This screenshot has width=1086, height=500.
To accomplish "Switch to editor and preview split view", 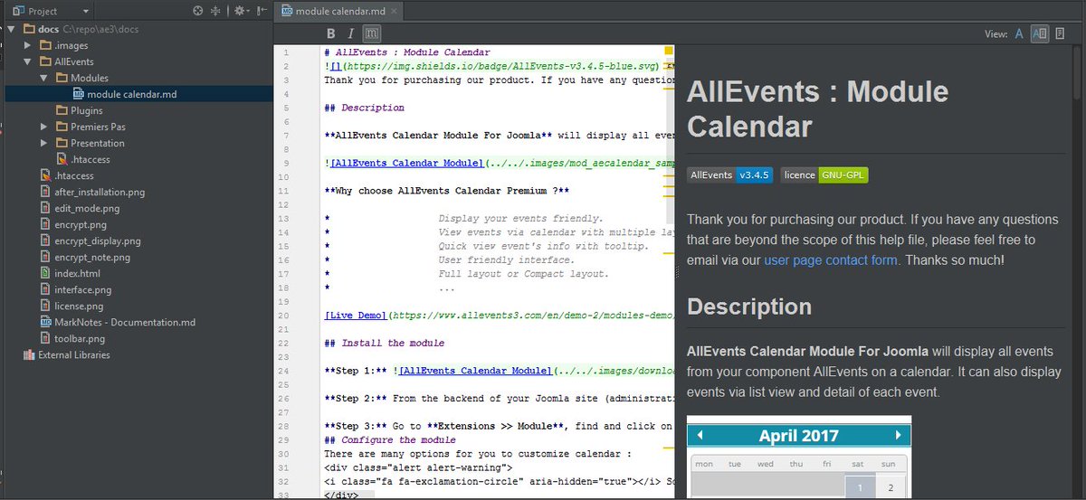I will pyautogui.click(x=1040, y=33).
